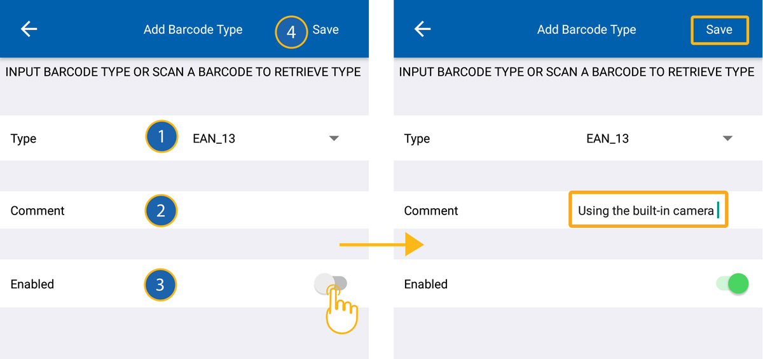Tap the back arrow in the right panel
Screen dimensions: 763x359
(x=423, y=29)
